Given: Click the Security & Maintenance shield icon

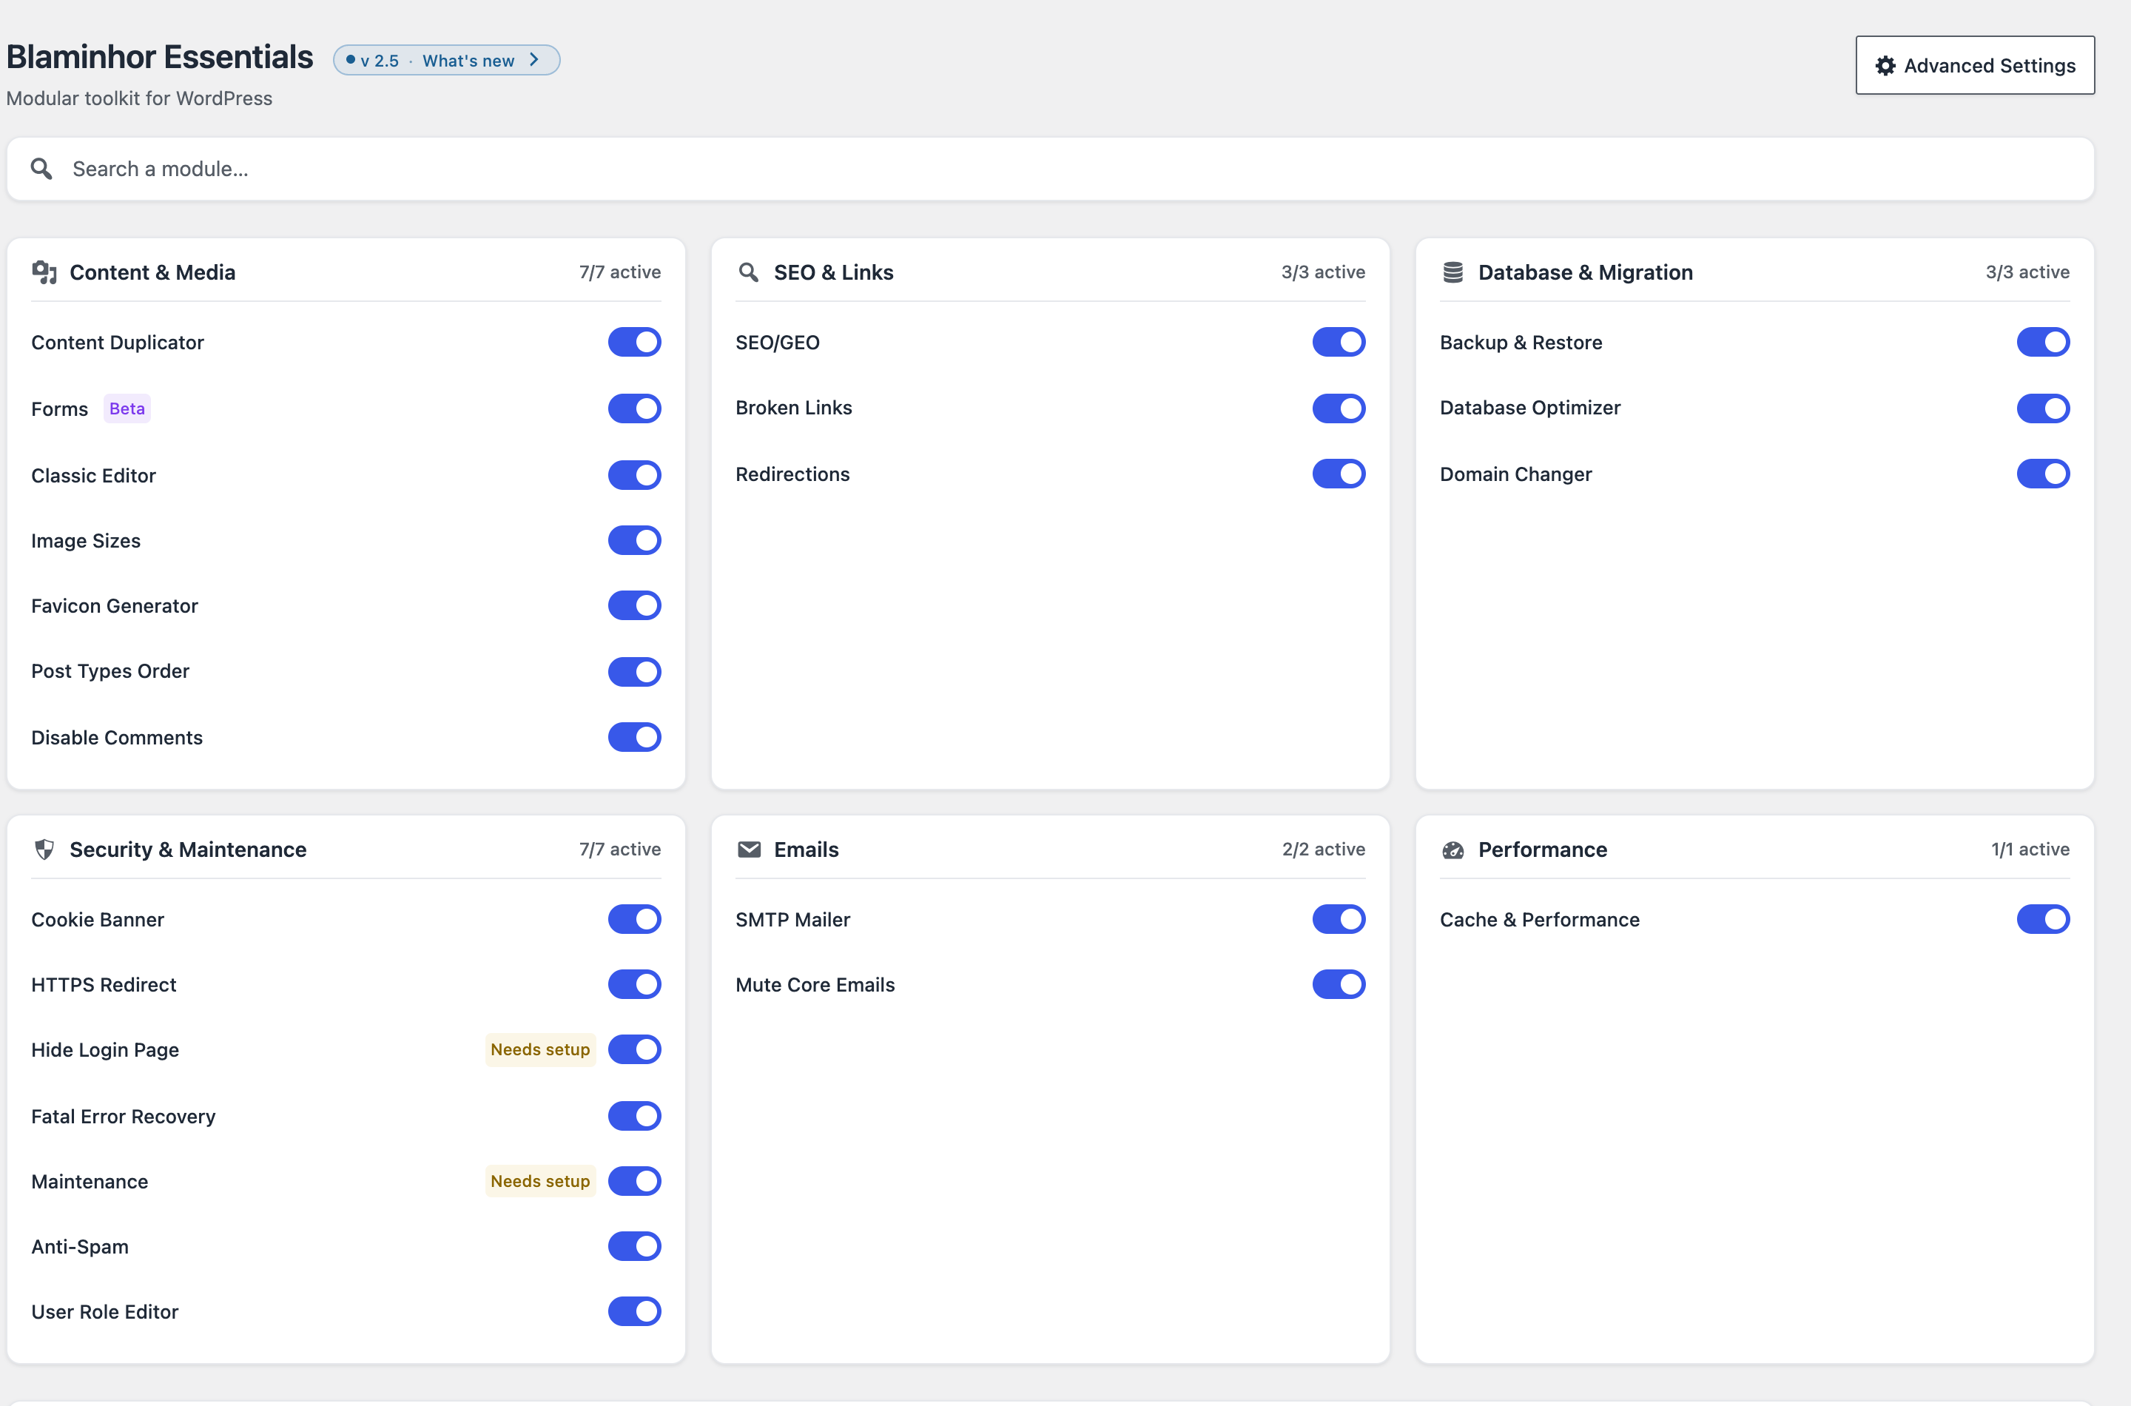Looking at the screenshot, I should tap(44, 850).
